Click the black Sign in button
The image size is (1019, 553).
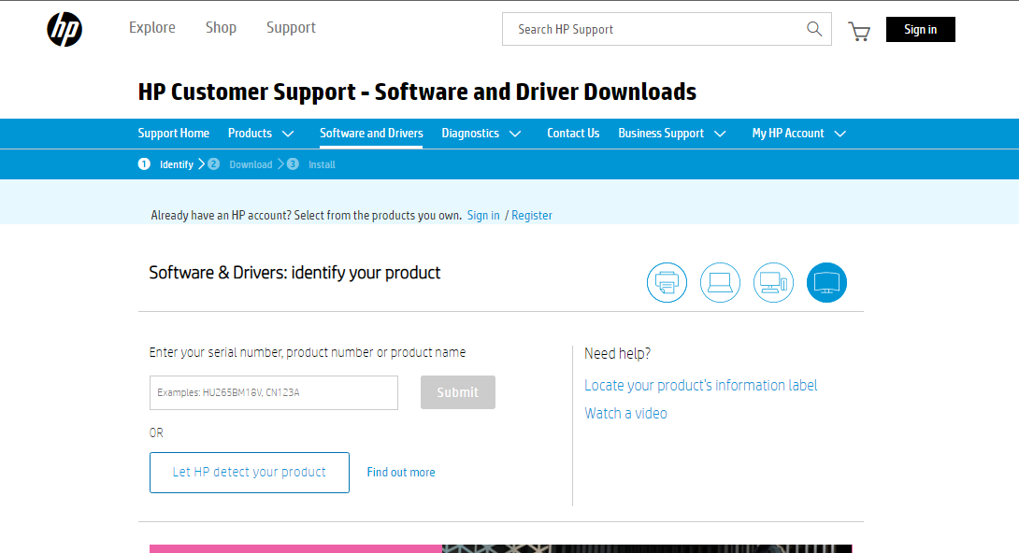[920, 30]
